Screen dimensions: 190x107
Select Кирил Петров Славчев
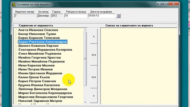pyautogui.click(x=37, y=81)
